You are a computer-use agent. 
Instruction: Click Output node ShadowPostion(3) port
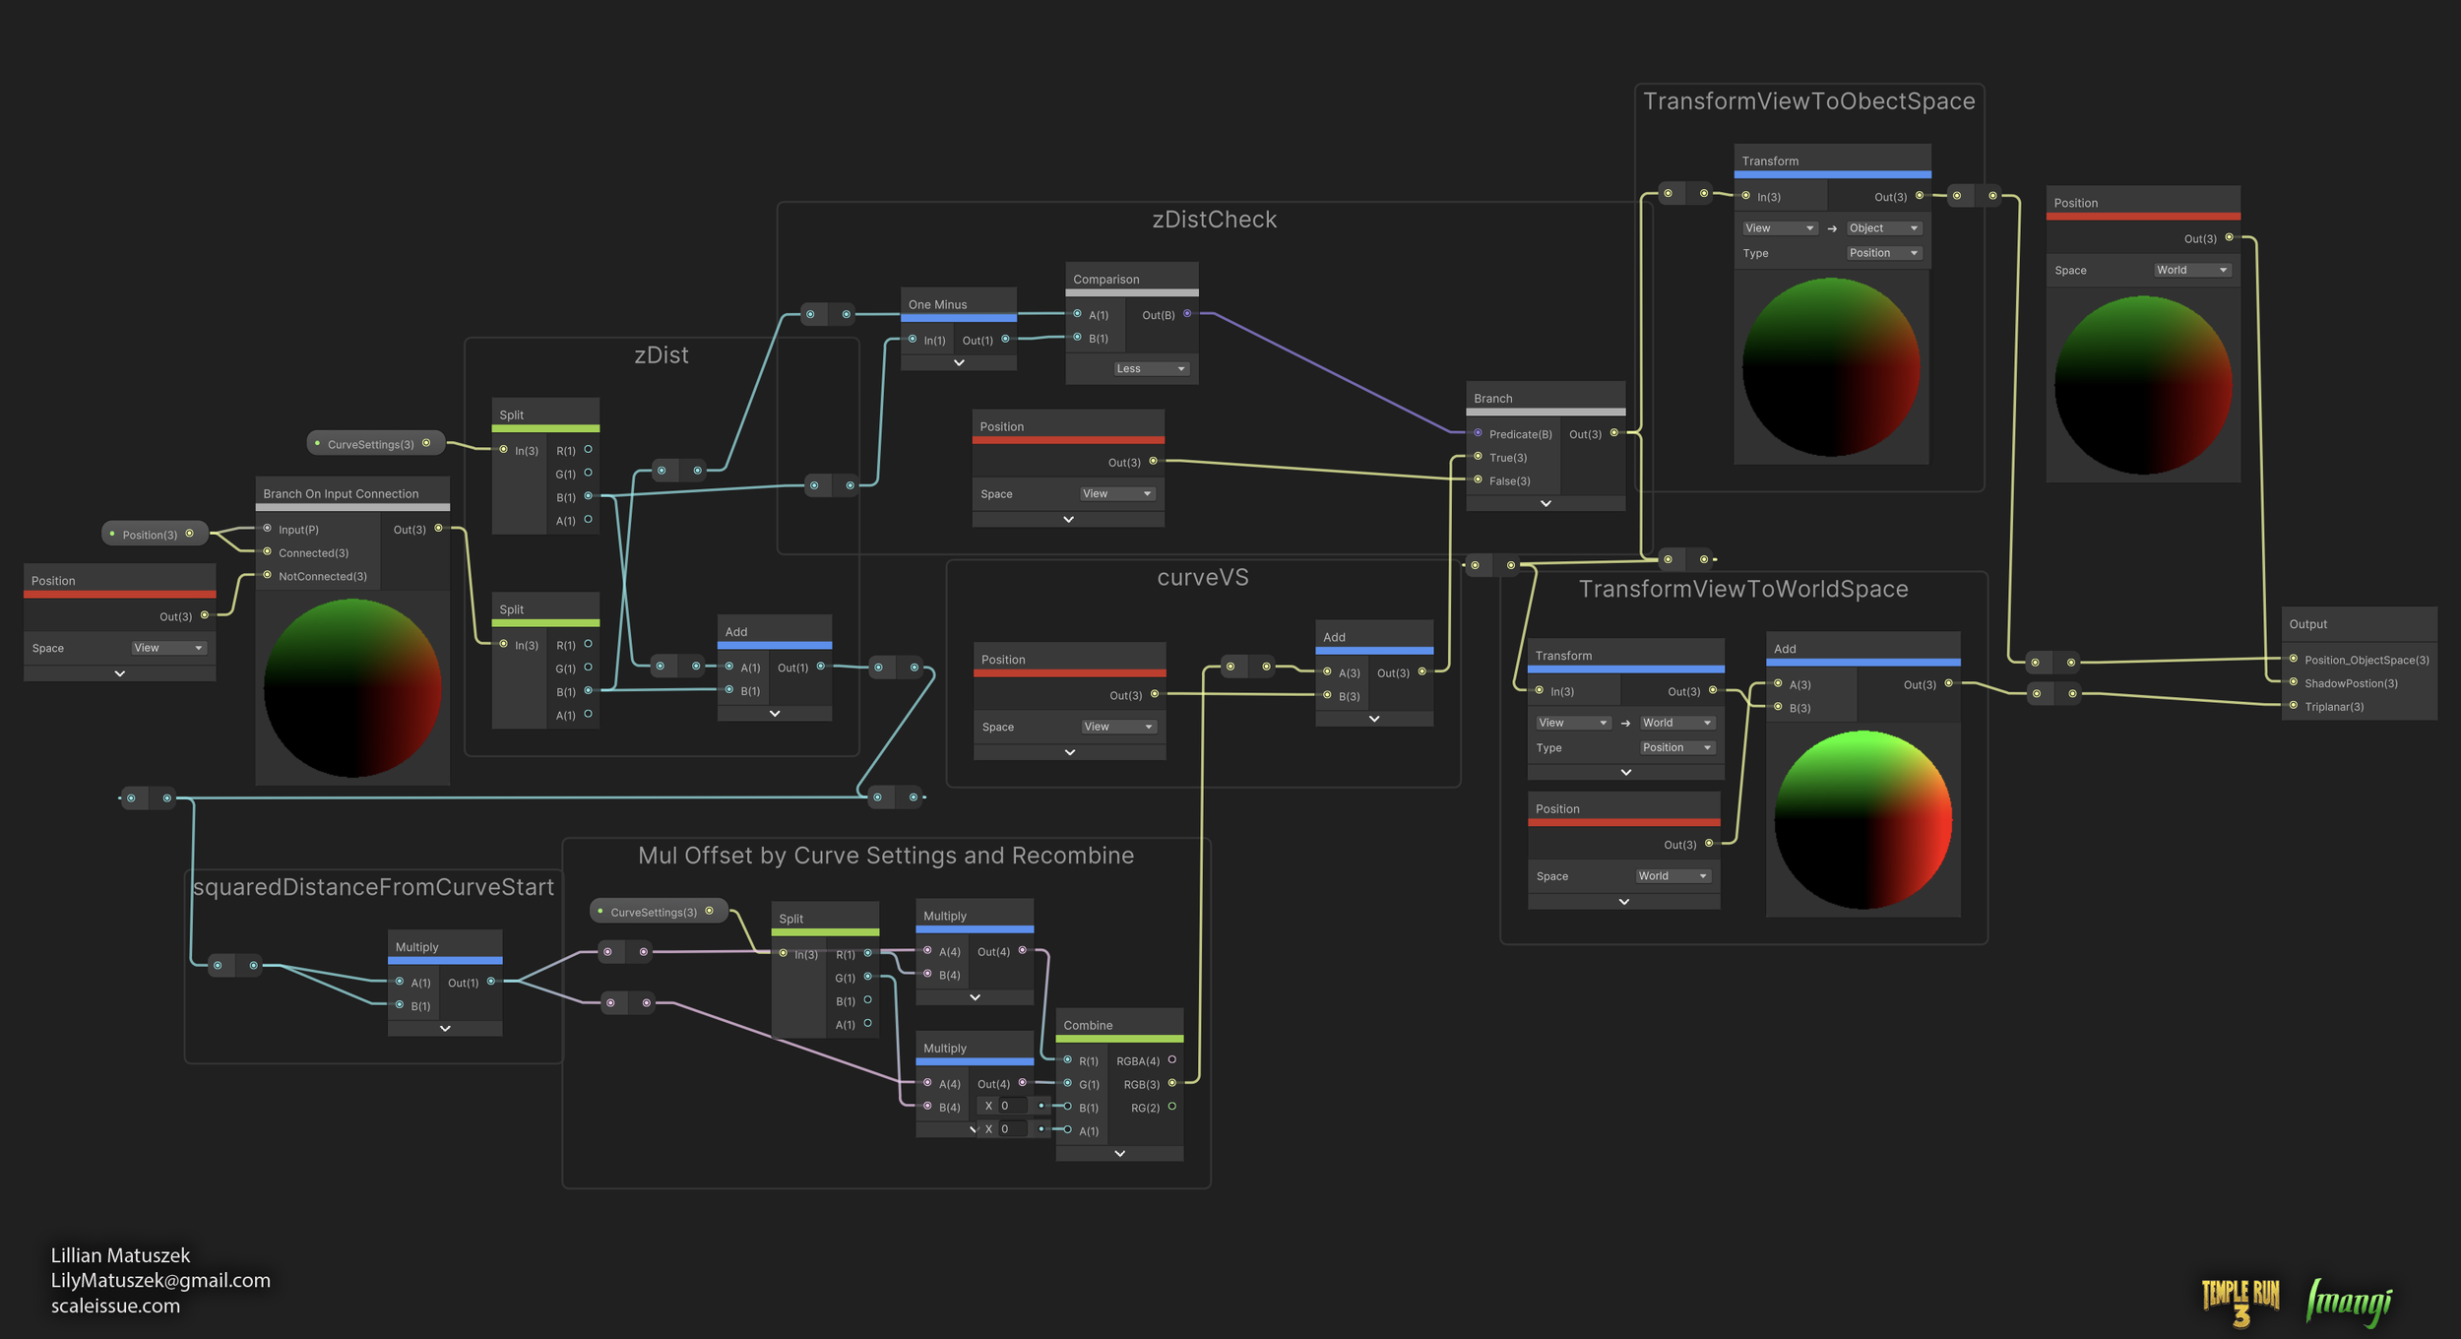click(2294, 682)
